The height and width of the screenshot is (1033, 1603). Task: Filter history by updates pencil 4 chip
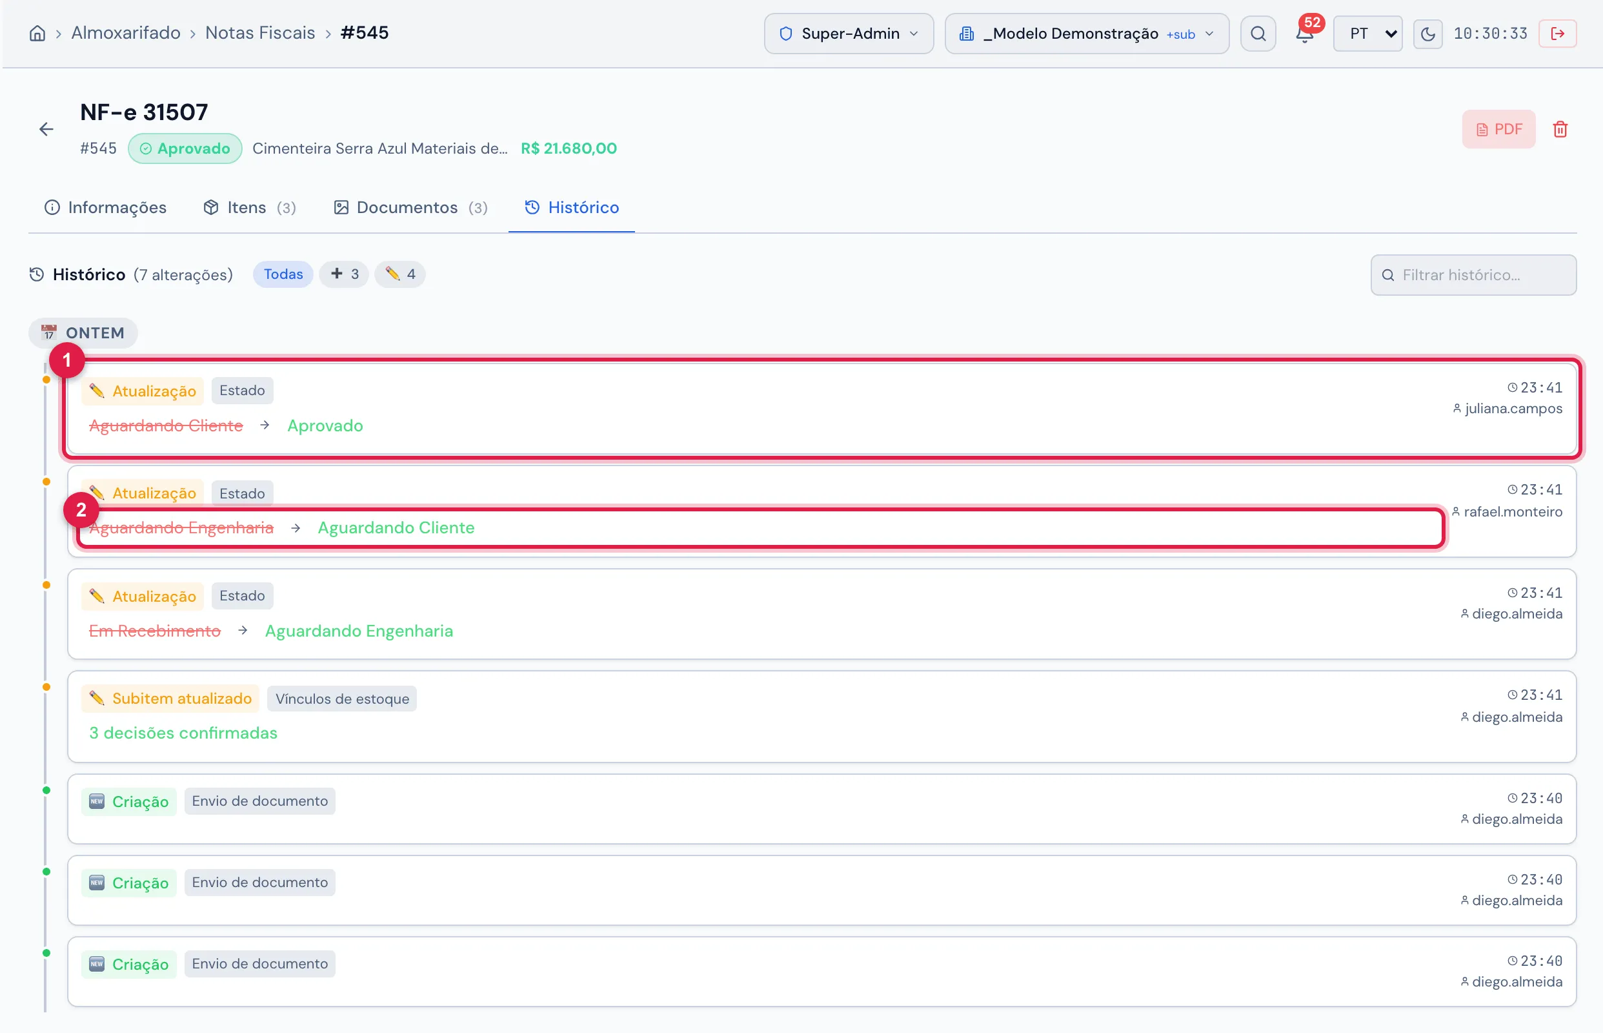tap(400, 274)
